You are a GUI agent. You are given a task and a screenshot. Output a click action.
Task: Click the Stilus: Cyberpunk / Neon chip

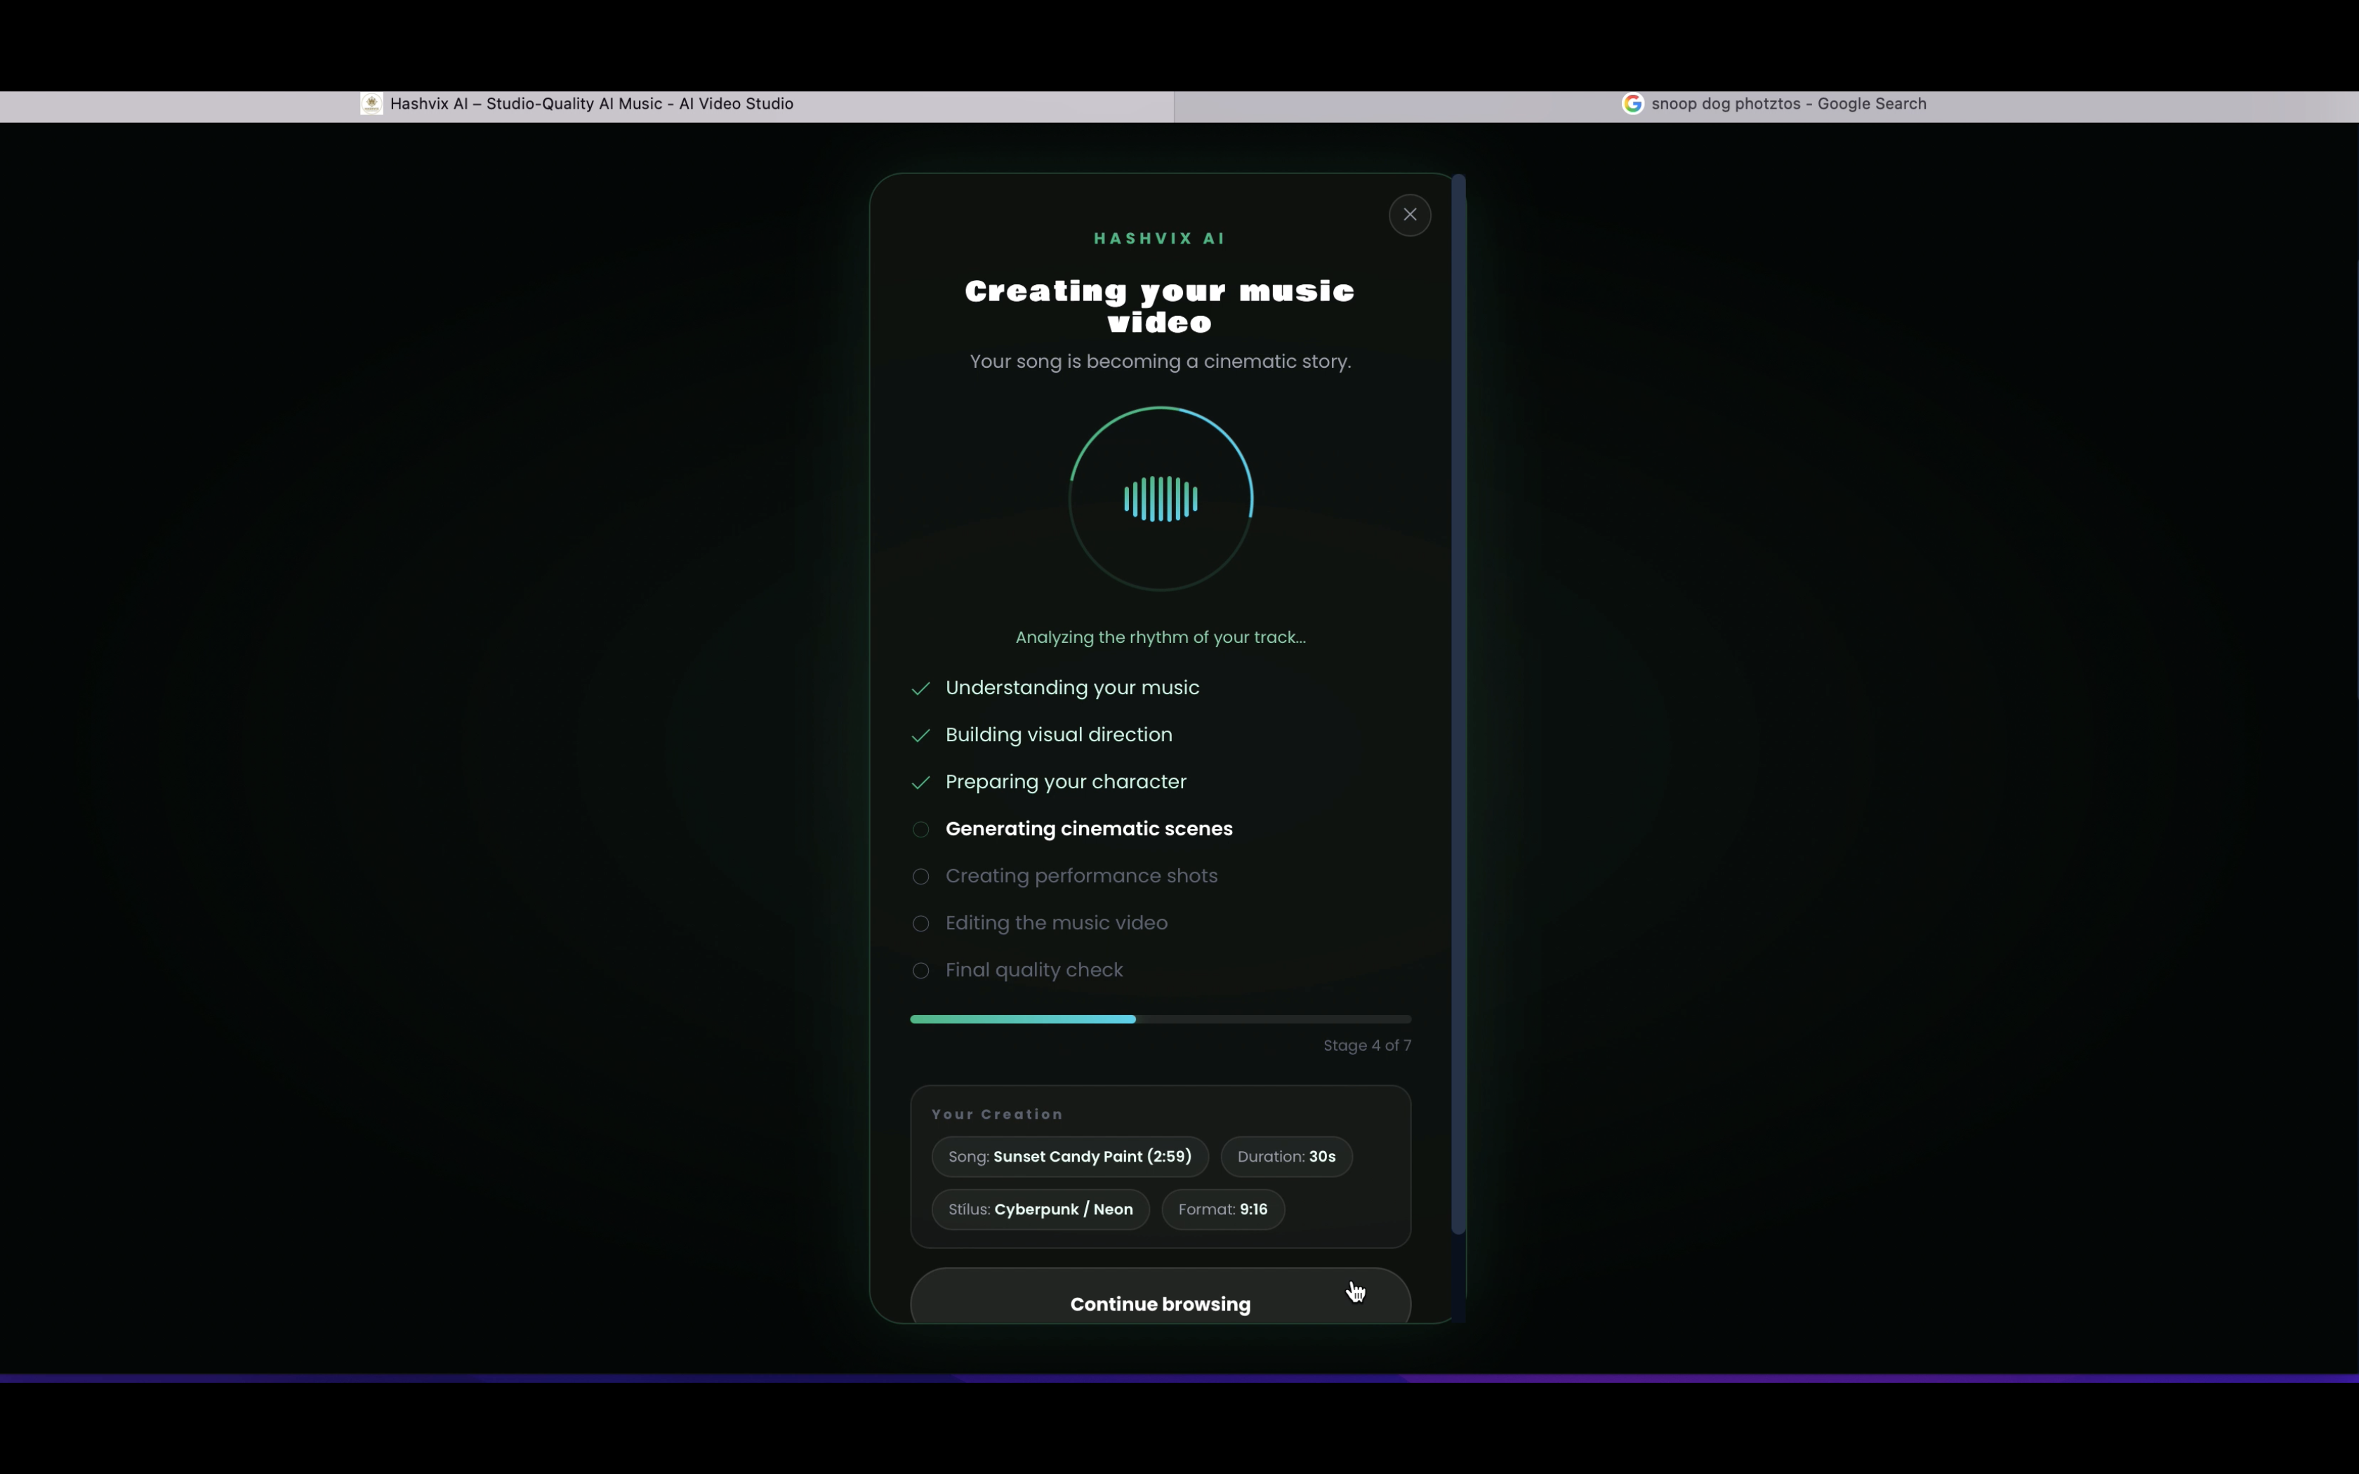pyautogui.click(x=1040, y=1209)
